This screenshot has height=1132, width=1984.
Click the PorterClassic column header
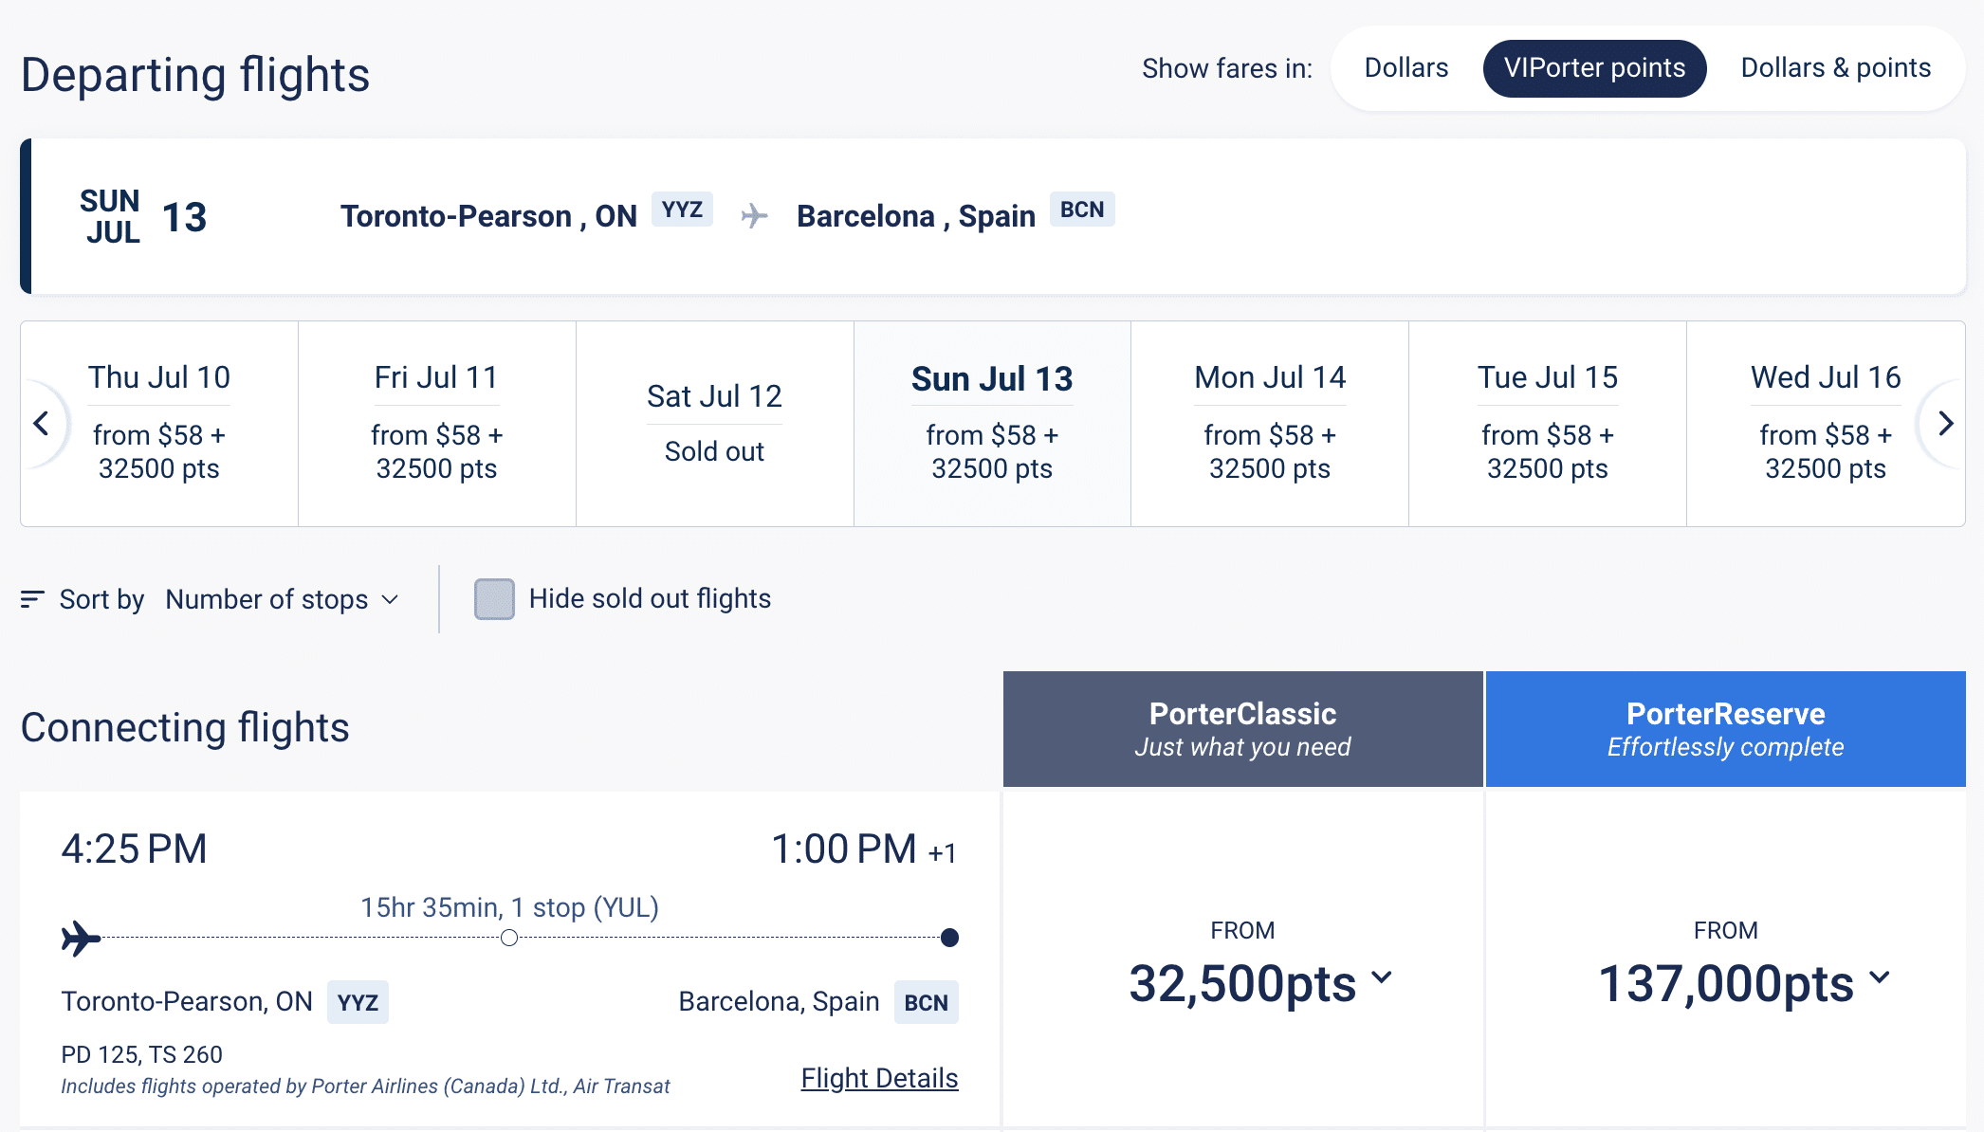point(1242,729)
